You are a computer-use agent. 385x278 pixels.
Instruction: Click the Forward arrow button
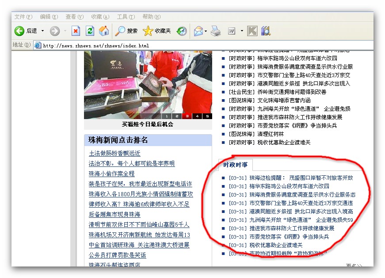coord(55,31)
